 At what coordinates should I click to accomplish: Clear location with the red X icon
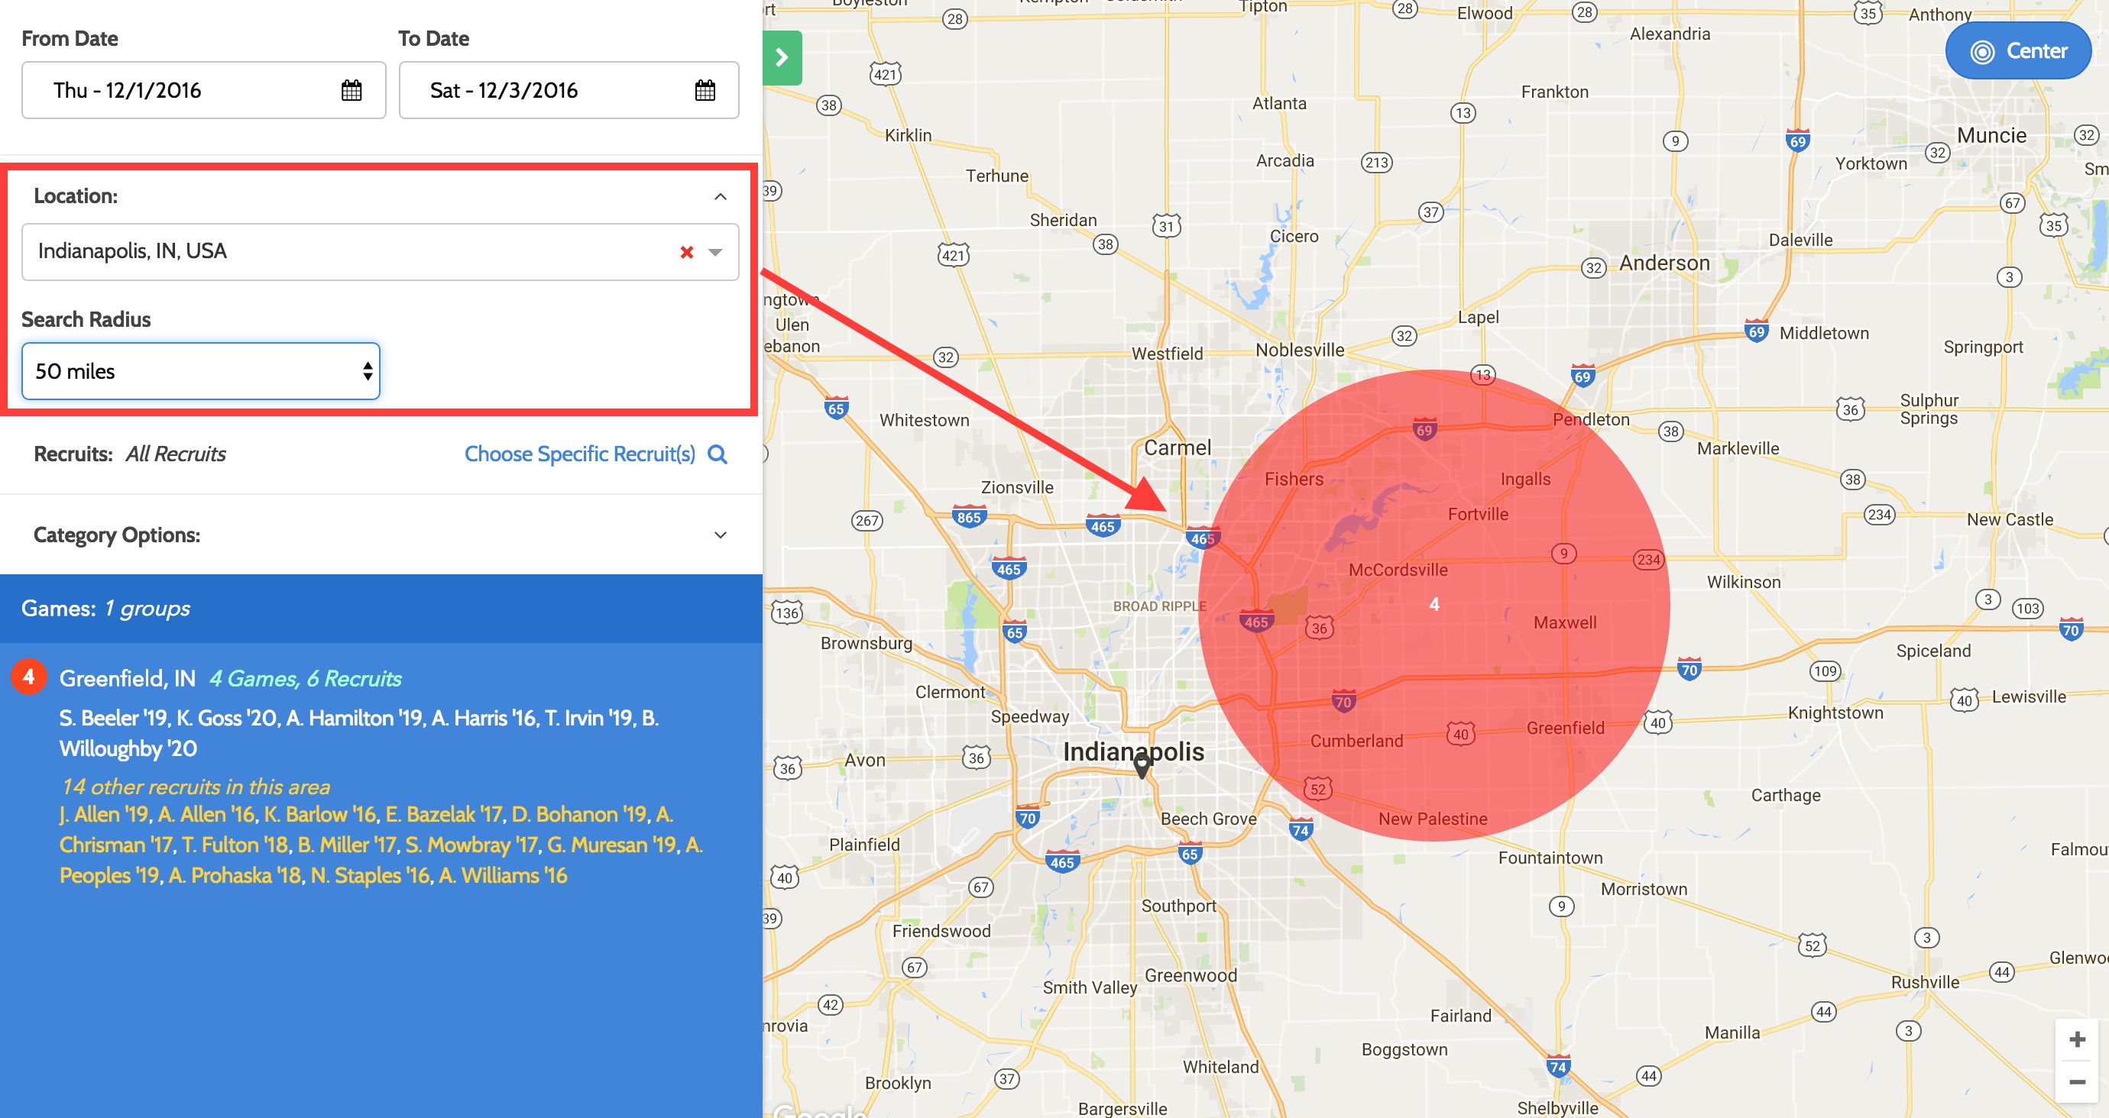(x=686, y=252)
